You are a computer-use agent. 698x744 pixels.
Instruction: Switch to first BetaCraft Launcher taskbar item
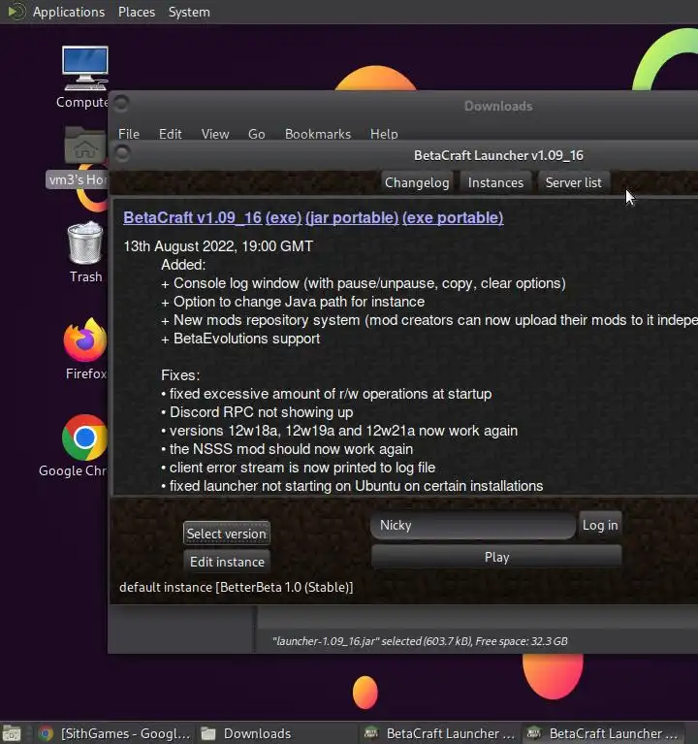click(x=438, y=733)
